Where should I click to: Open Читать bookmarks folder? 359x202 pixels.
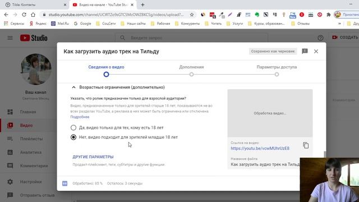213,24
